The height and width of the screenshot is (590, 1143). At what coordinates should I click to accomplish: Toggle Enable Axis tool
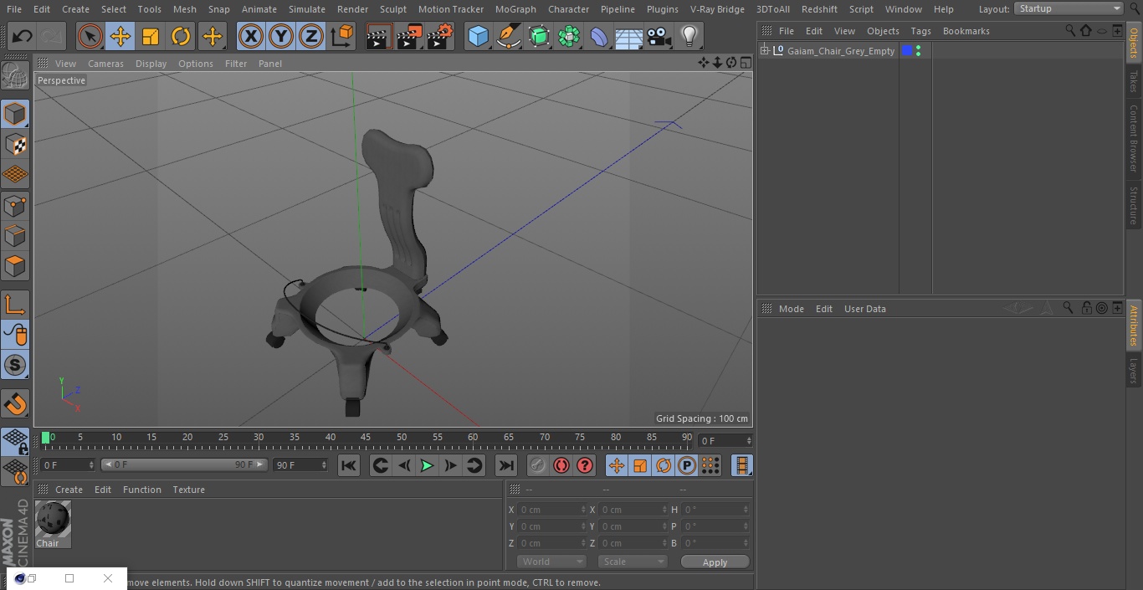(15, 305)
